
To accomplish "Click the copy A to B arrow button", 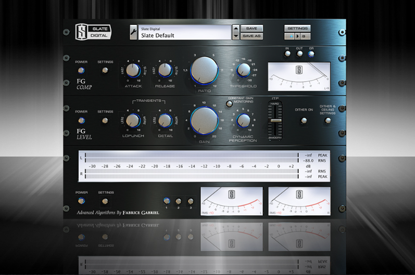I will click(297, 36).
